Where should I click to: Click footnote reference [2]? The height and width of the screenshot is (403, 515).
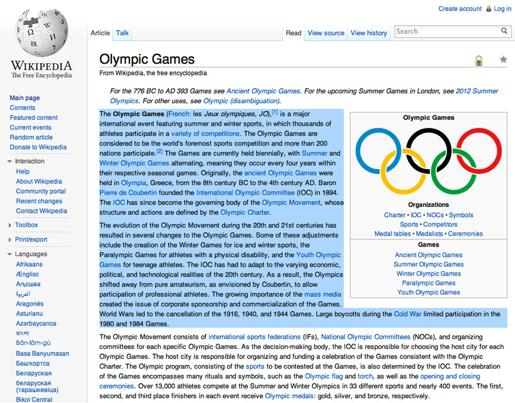tap(160, 151)
